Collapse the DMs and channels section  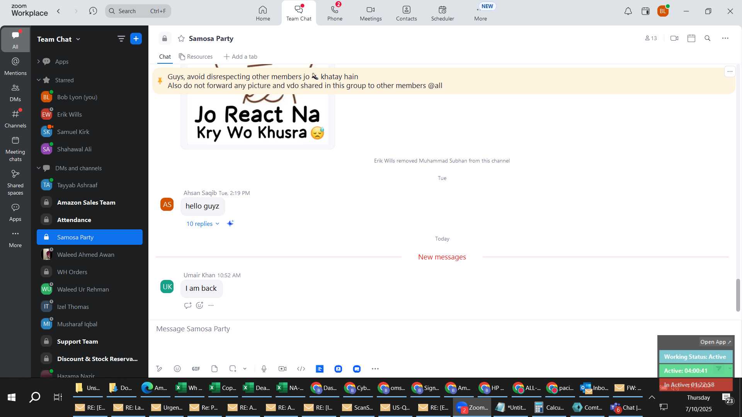coord(38,168)
